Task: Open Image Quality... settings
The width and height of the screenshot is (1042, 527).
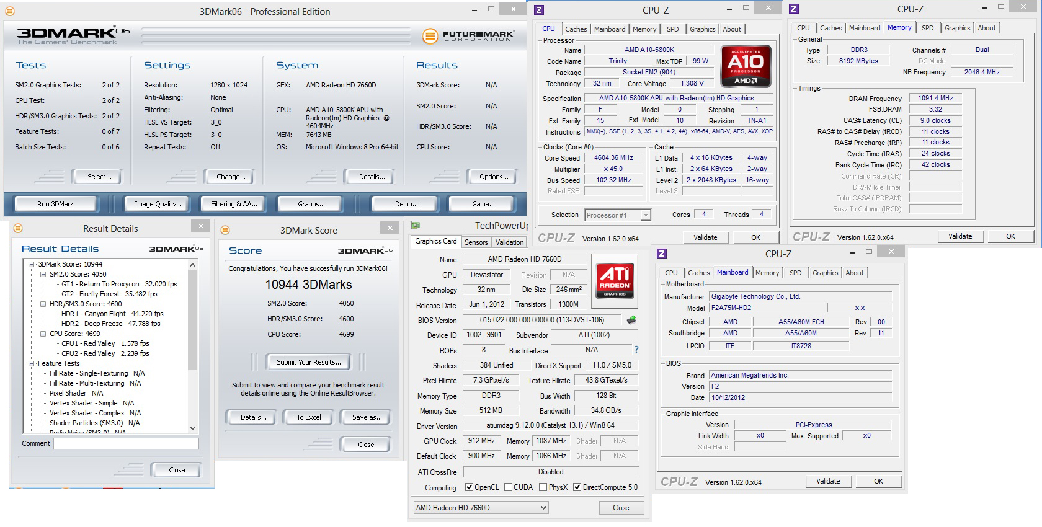Action: 158,204
